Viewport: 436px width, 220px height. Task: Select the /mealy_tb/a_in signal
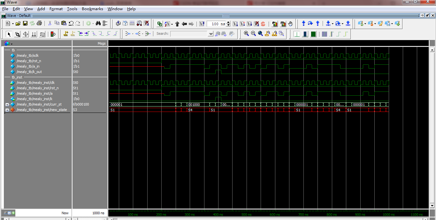click(28, 66)
